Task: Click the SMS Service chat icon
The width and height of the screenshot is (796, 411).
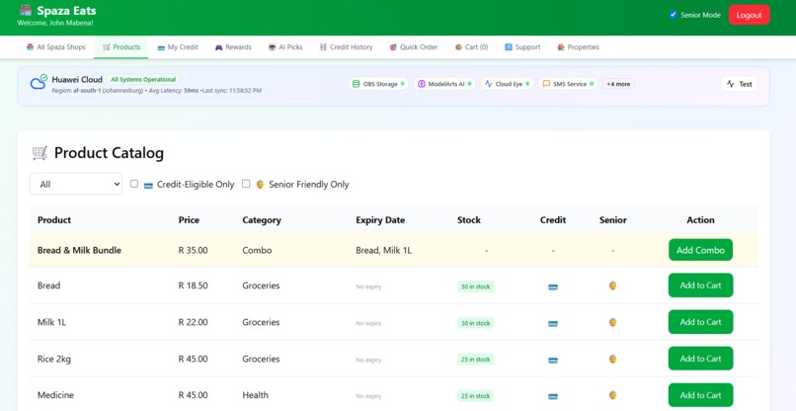Action: tap(546, 84)
